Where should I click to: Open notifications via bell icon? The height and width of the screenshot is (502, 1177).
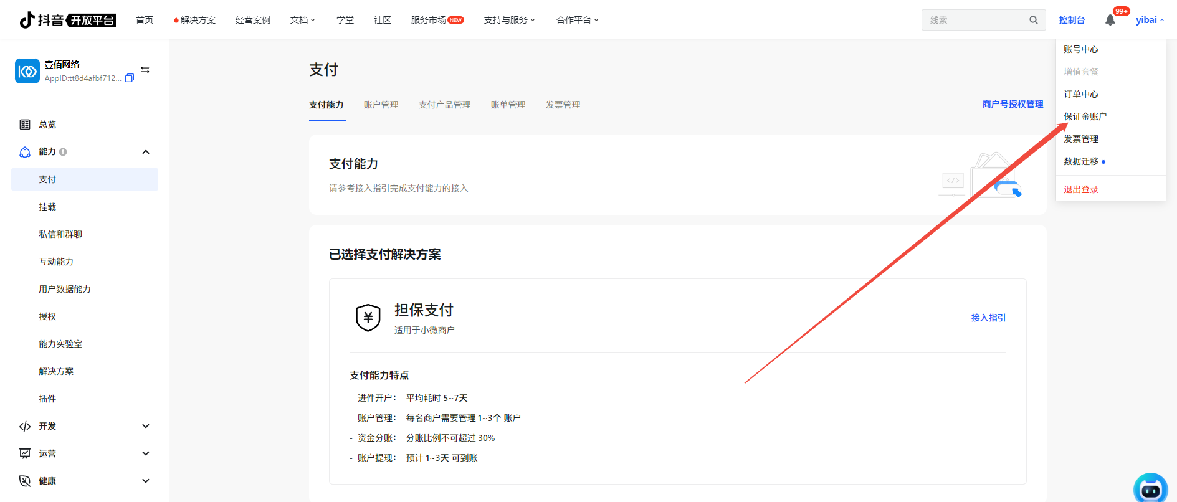click(1110, 20)
